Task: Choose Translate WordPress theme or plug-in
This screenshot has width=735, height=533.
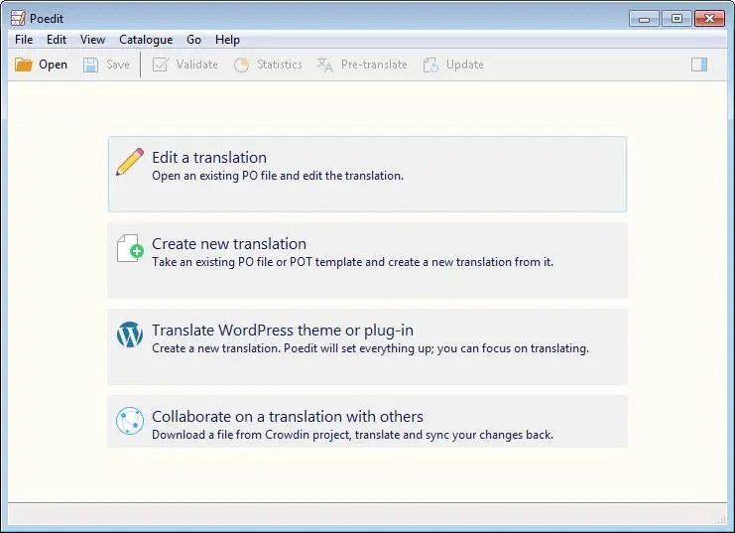Action: click(x=367, y=346)
